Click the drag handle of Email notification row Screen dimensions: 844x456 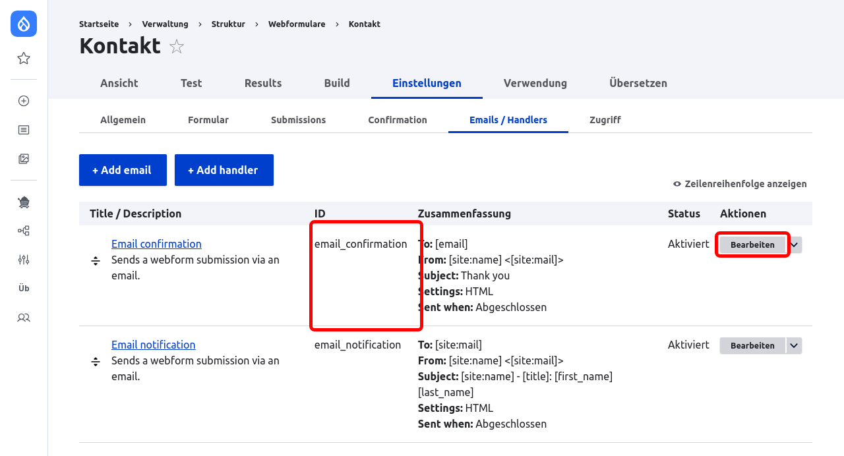(96, 362)
